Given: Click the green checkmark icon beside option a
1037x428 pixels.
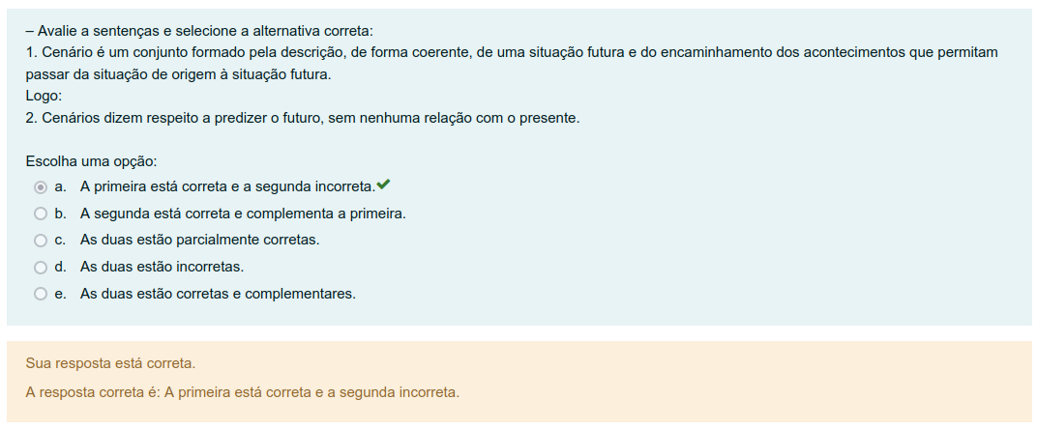Looking at the screenshot, I should 384,185.
